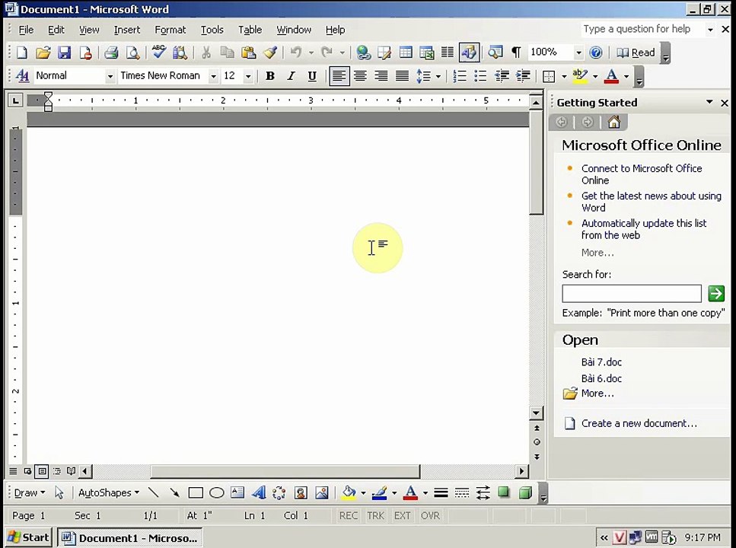
Task: Insert Clip Art from Drawing toolbar
Action: pyautogui.click(x=301, y=492)
